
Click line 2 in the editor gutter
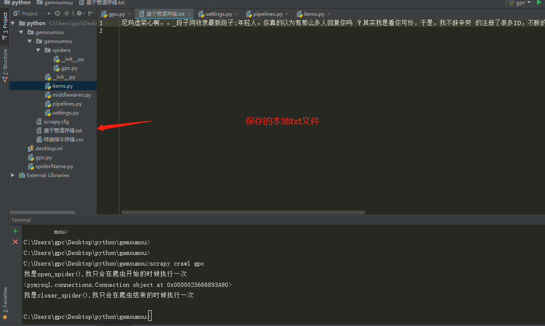point(101,31)
